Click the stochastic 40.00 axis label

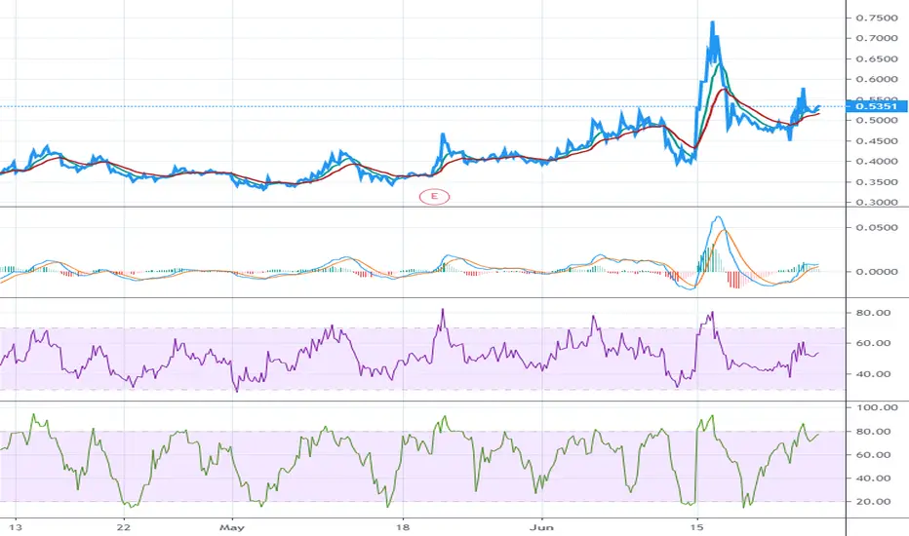tap(873, 479)
